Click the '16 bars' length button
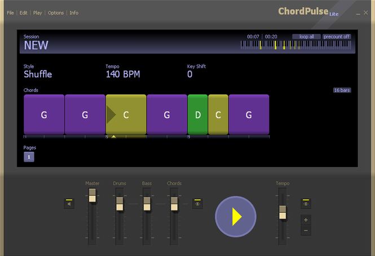375x256 pixels. pyautogui.click(x=342, y=90)
